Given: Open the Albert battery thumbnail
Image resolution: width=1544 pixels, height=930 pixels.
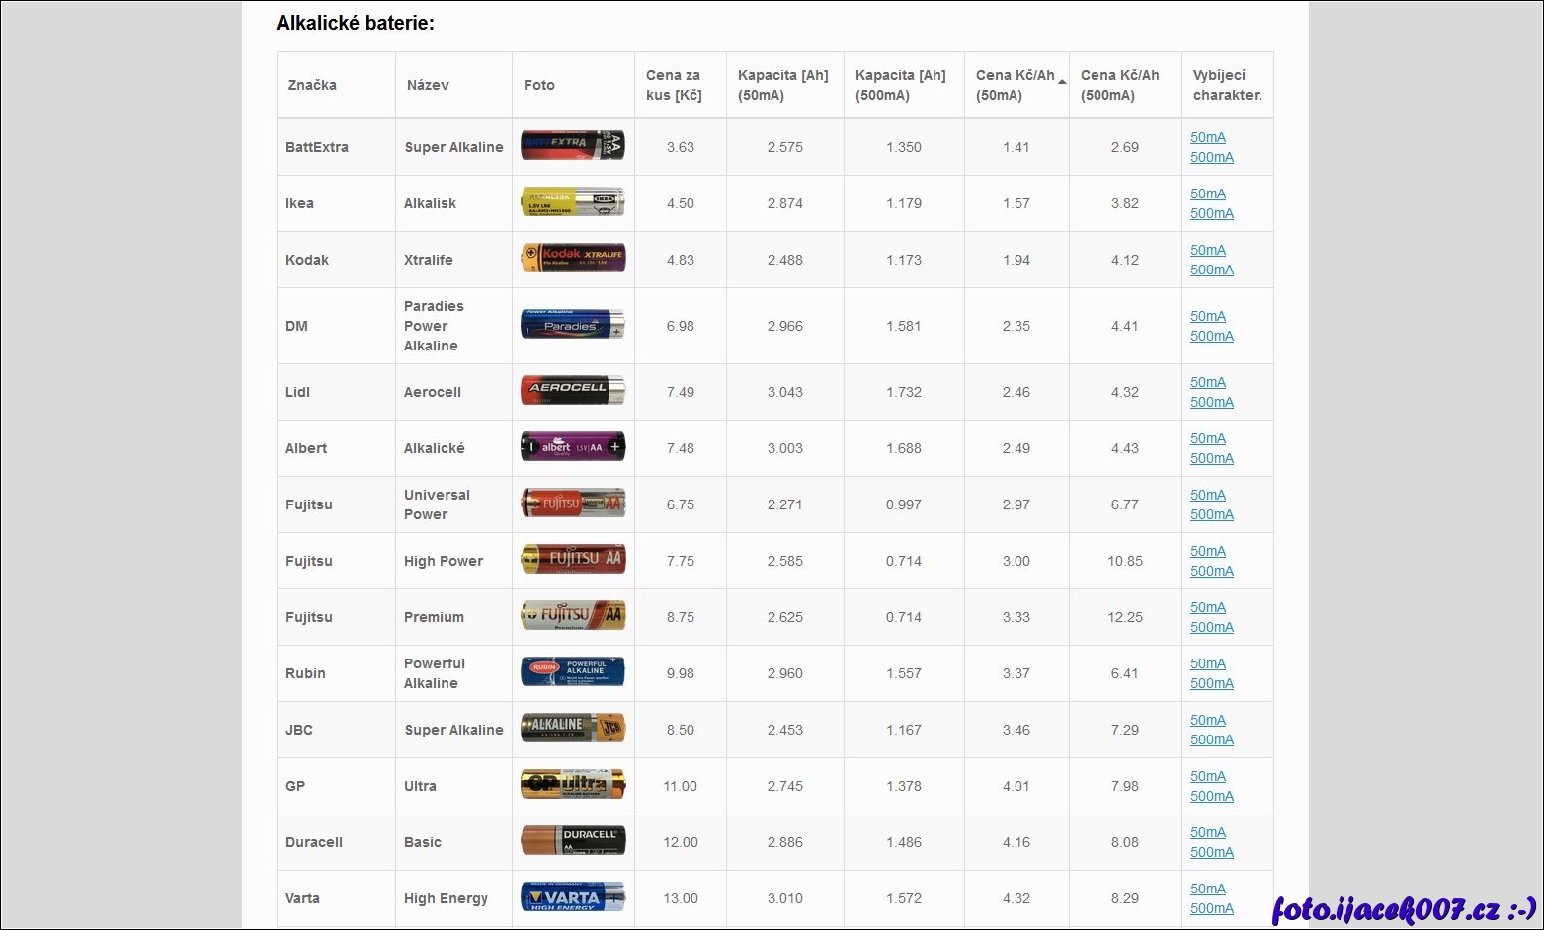Looking at the screenshot, I should pyautogui.click(x=573, y=448).
